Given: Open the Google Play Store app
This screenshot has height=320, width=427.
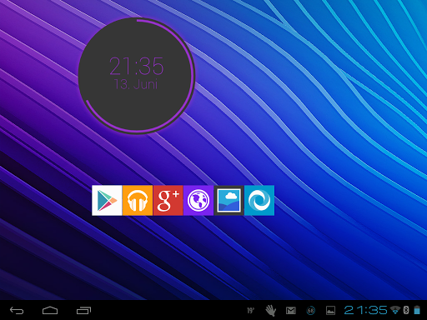Looking at the screenshot, I should pyautogui.click(x=107, y=200).
